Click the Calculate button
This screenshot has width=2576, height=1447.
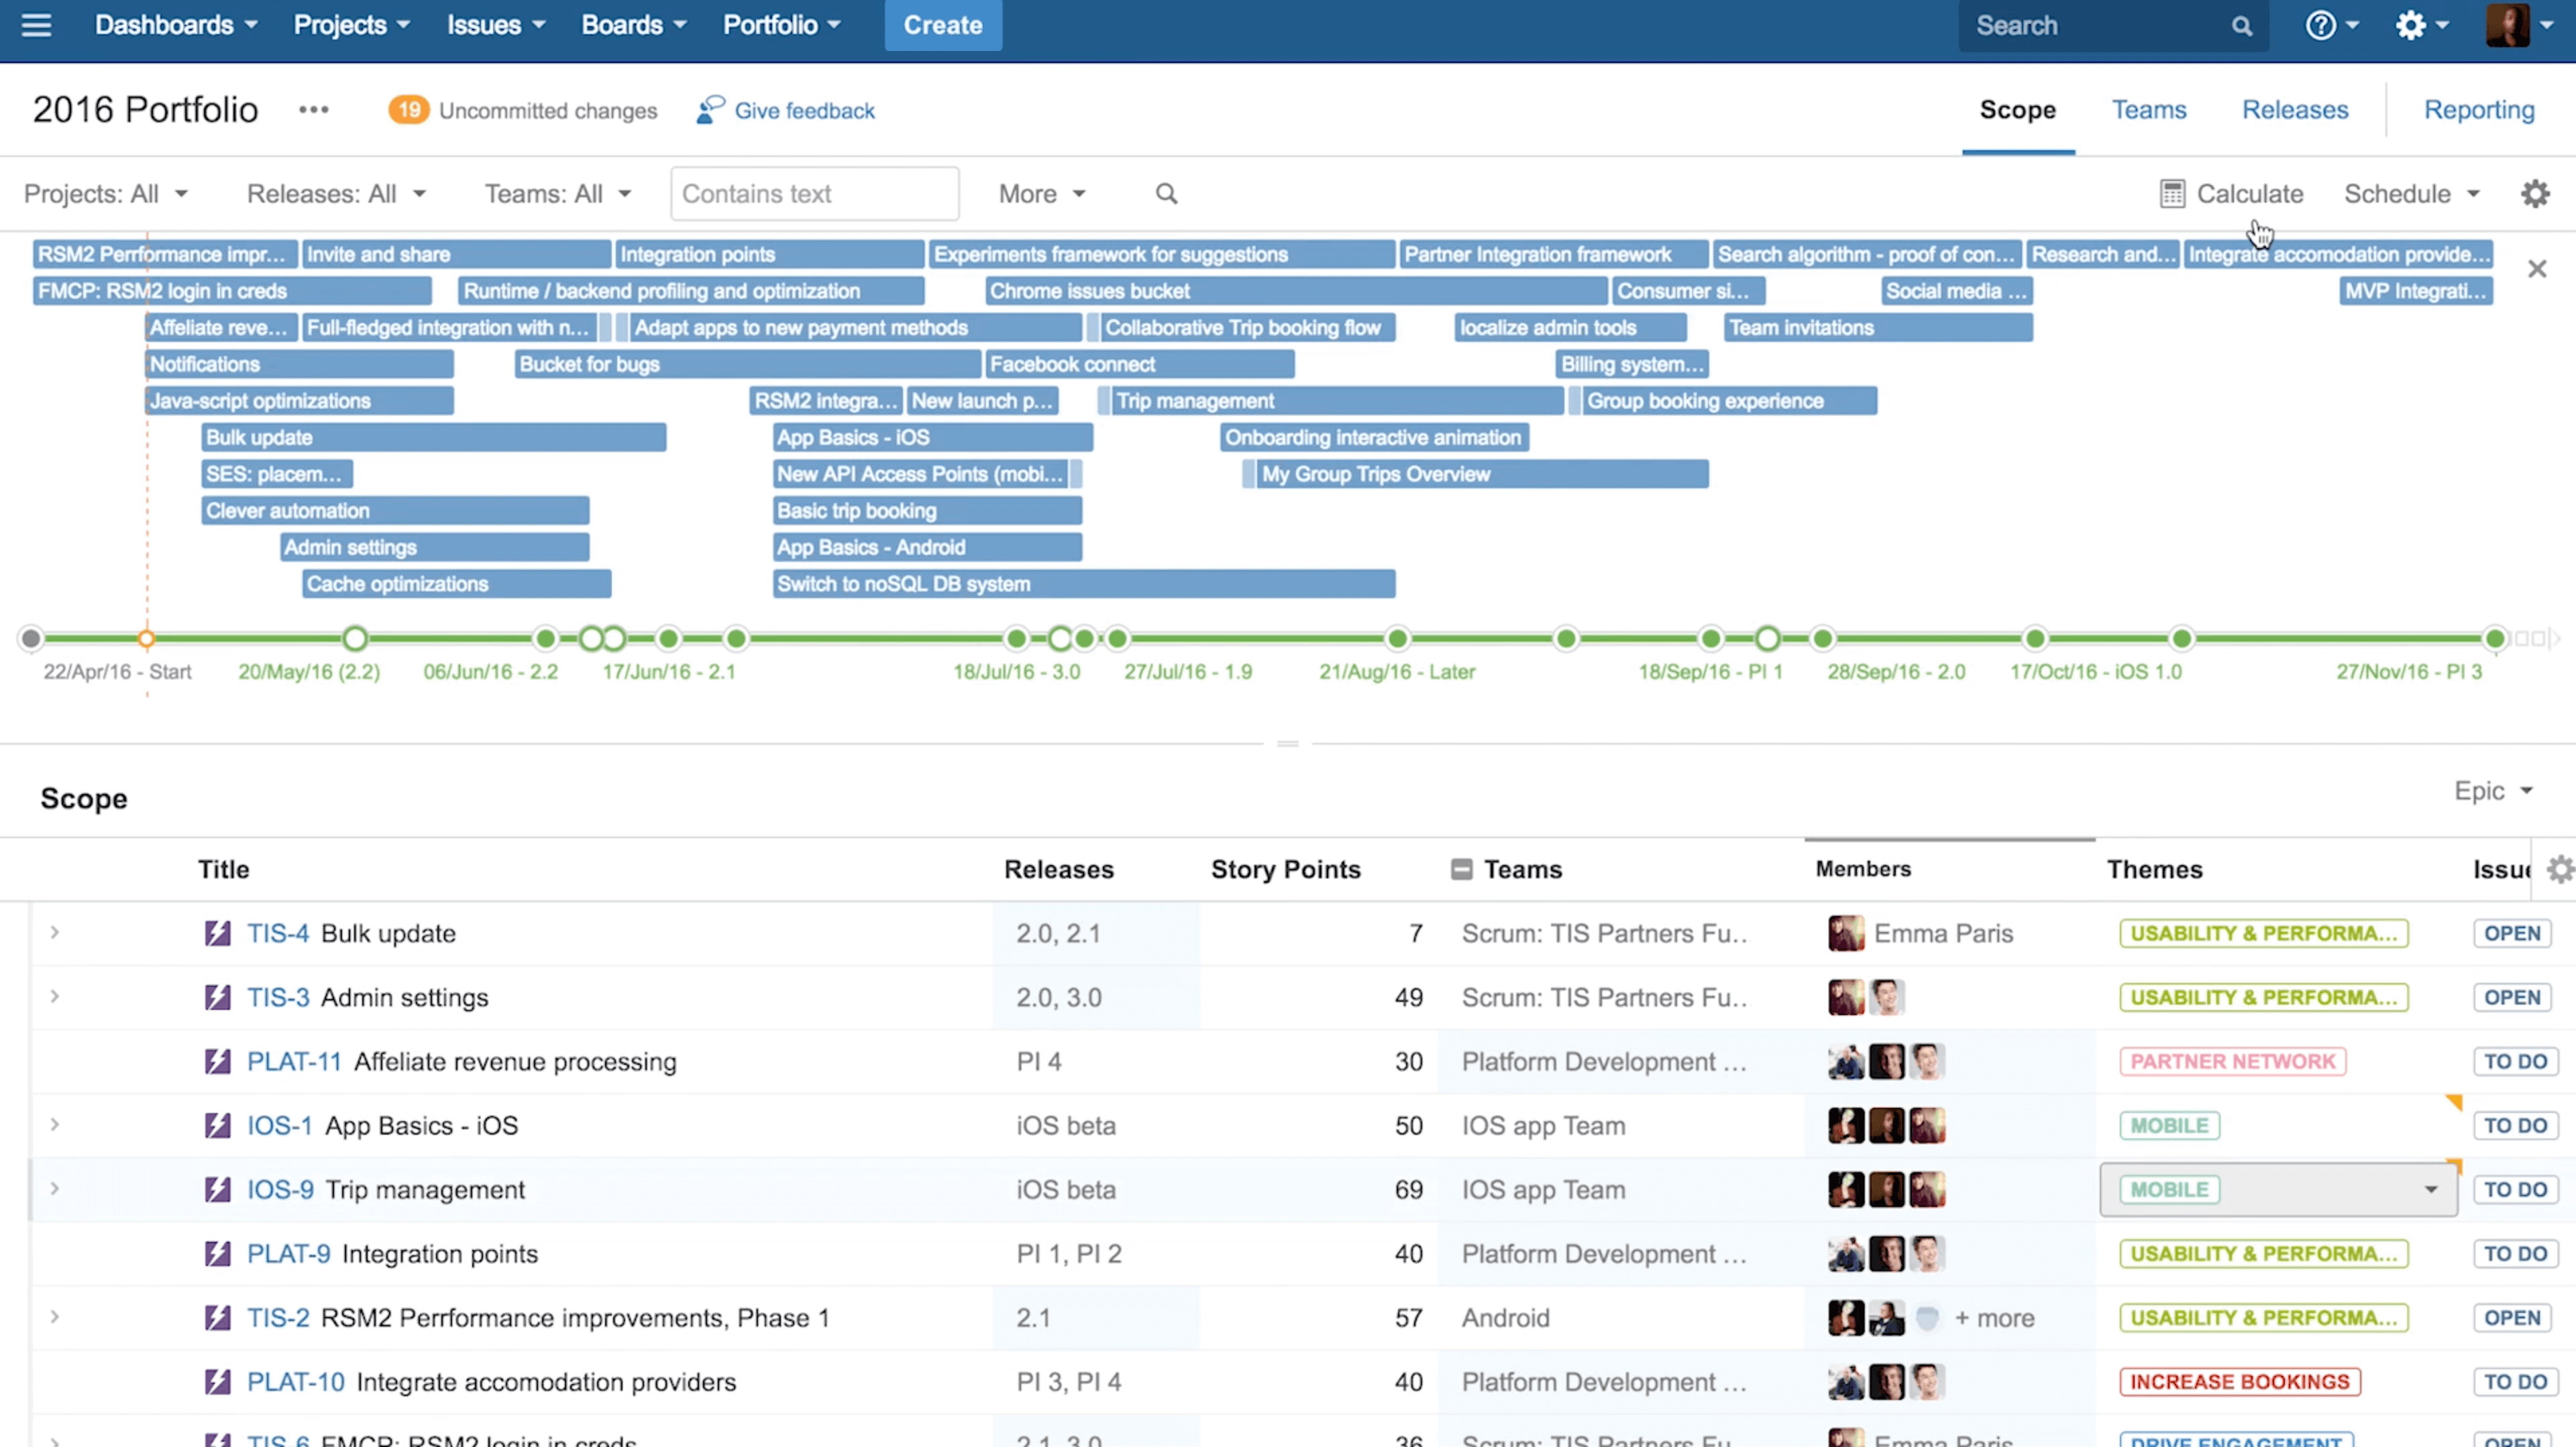click(x=2231, y=193)
